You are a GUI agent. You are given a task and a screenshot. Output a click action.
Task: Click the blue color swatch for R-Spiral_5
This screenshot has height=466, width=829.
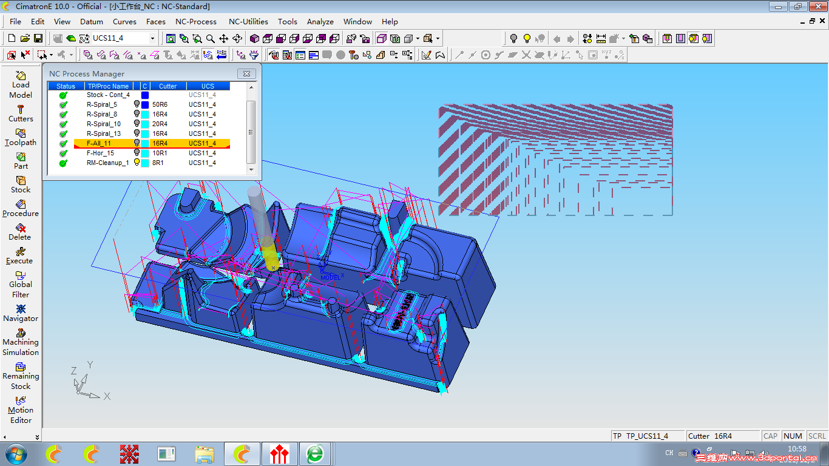(145, 104)
